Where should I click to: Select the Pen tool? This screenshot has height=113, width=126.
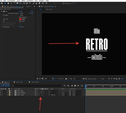[x=27, y=3]
